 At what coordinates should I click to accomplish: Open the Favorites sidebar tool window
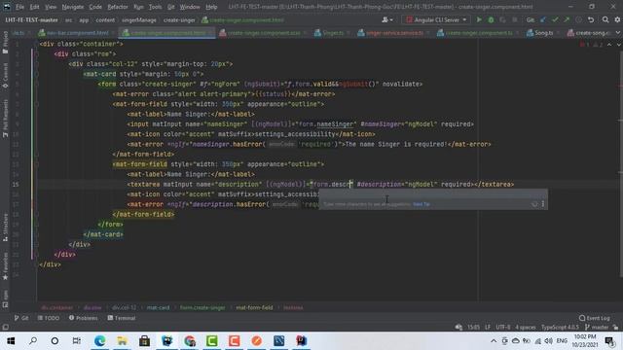coord(5,265)
